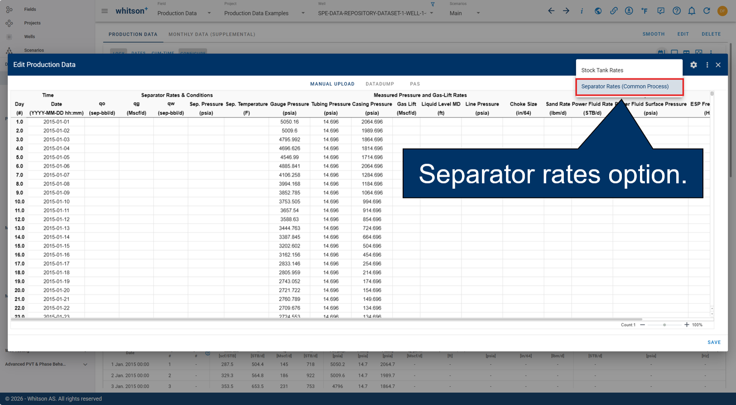
Task: Select Separator Rates (Common Process) option
Action: (629, 87)
